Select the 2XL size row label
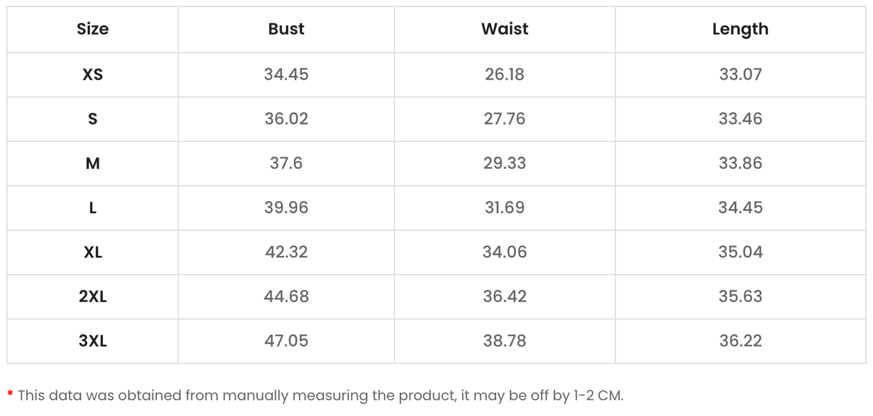This screenshot has height=416, width=873. coord(92,296)
